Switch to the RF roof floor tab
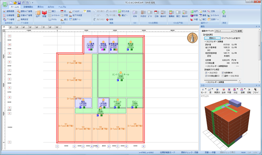This screenshot has height=155, width=262. pyautogui.click(x=57, y=27)
